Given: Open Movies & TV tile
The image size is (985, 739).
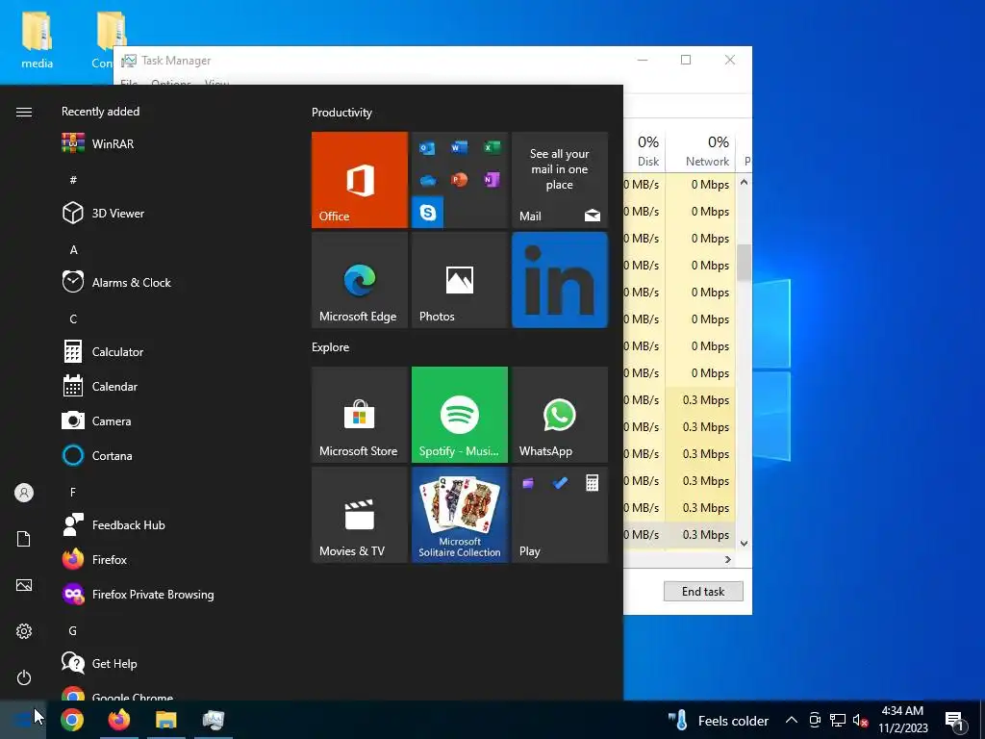Looking at the screenshot, I should pyautogui.click(x=360, y=515).
